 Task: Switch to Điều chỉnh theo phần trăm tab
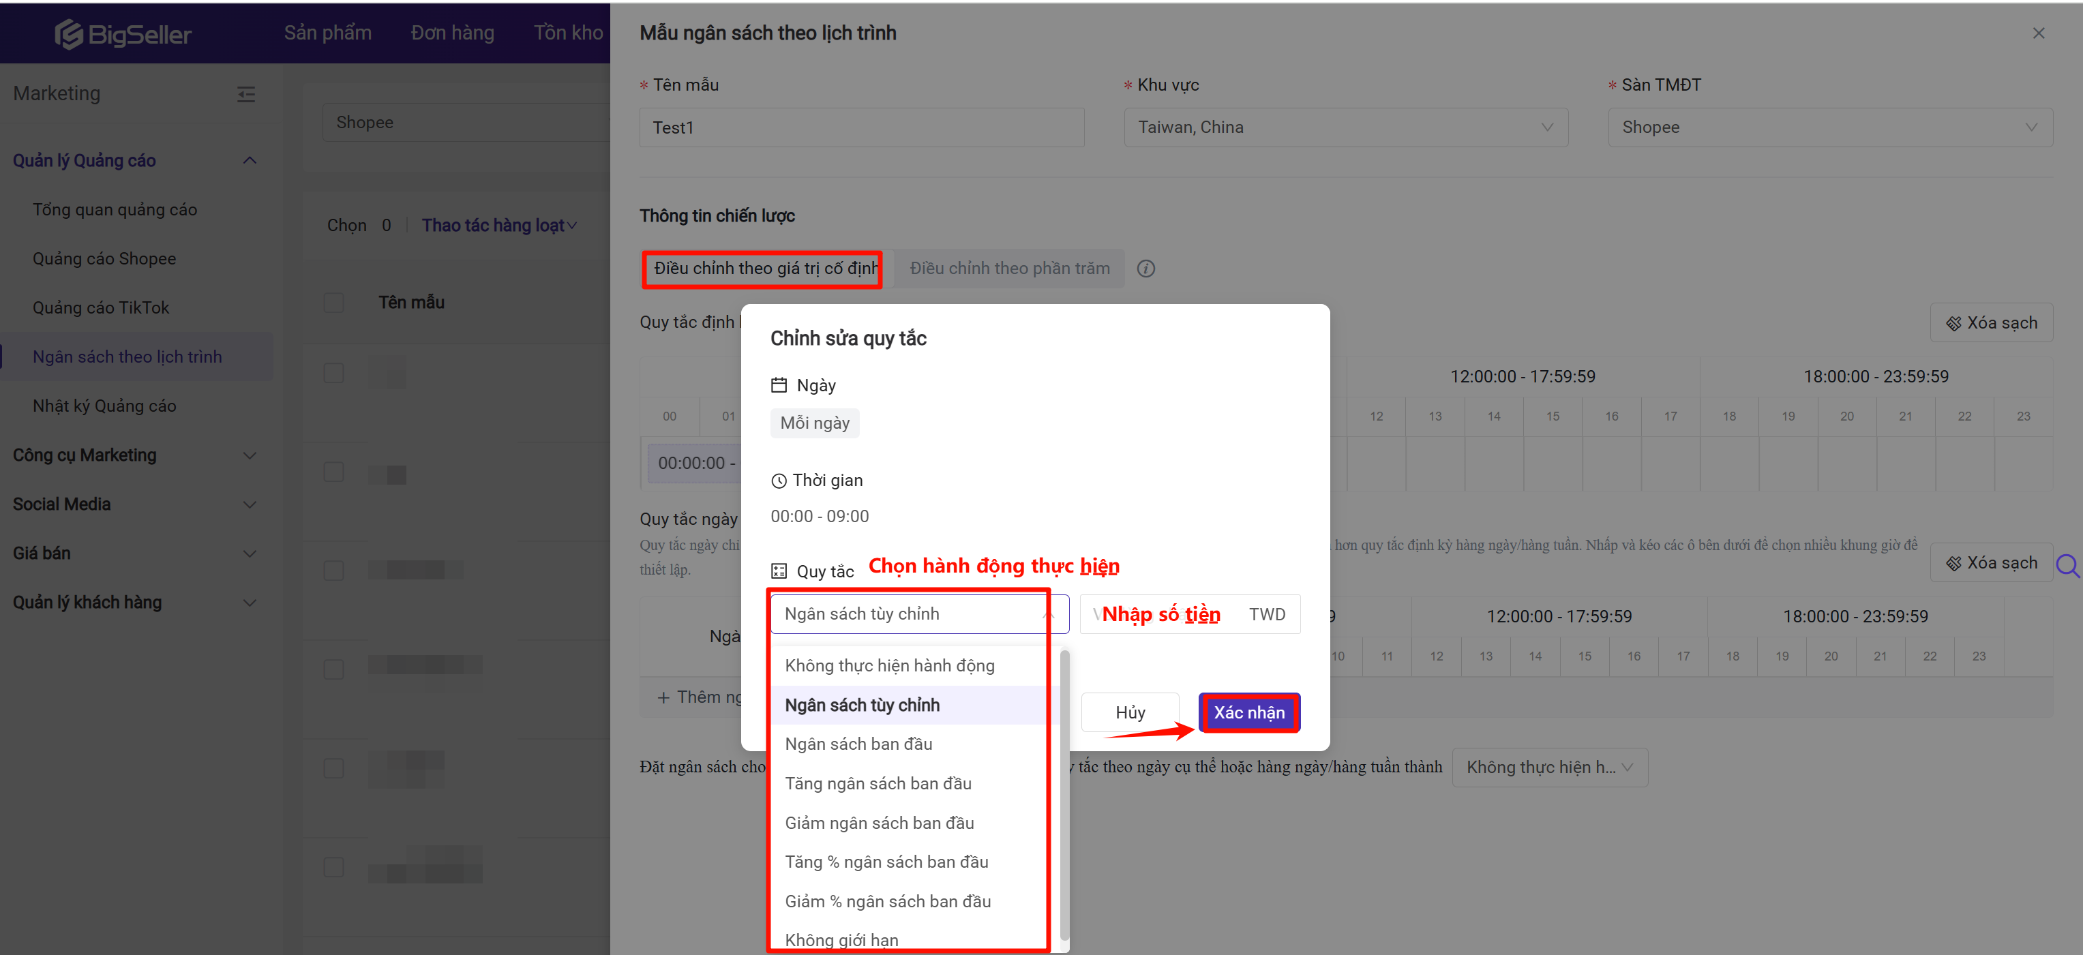[x=1009, y=269]
